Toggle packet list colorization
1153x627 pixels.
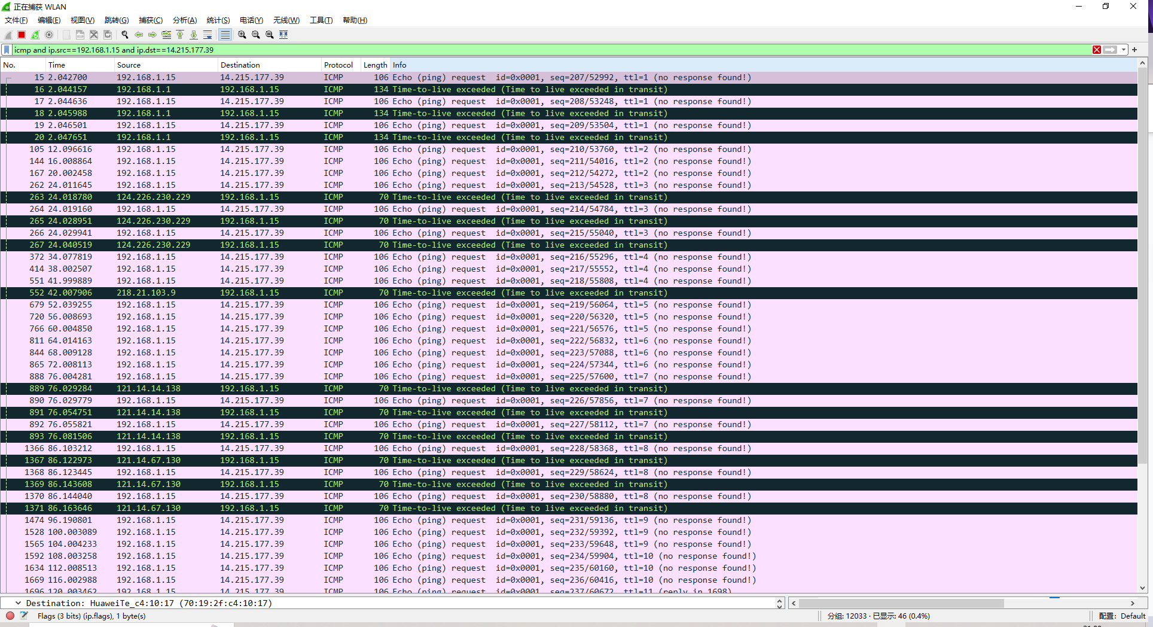[x=225, y=35]
